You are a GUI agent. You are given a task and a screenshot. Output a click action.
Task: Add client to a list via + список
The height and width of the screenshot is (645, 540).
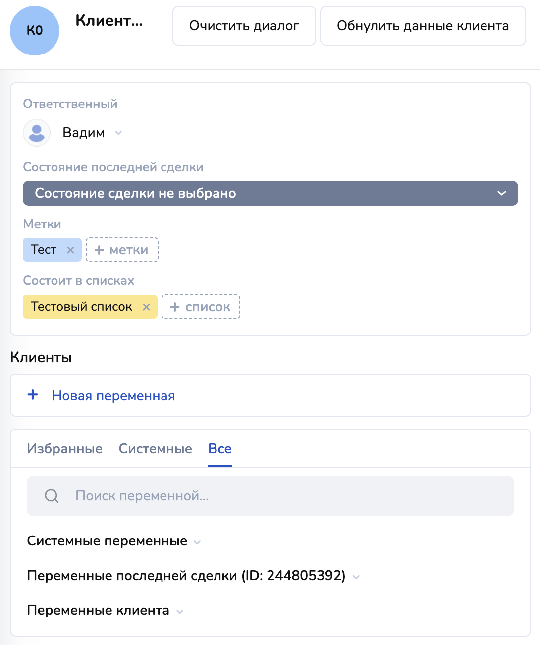point(201,307)
